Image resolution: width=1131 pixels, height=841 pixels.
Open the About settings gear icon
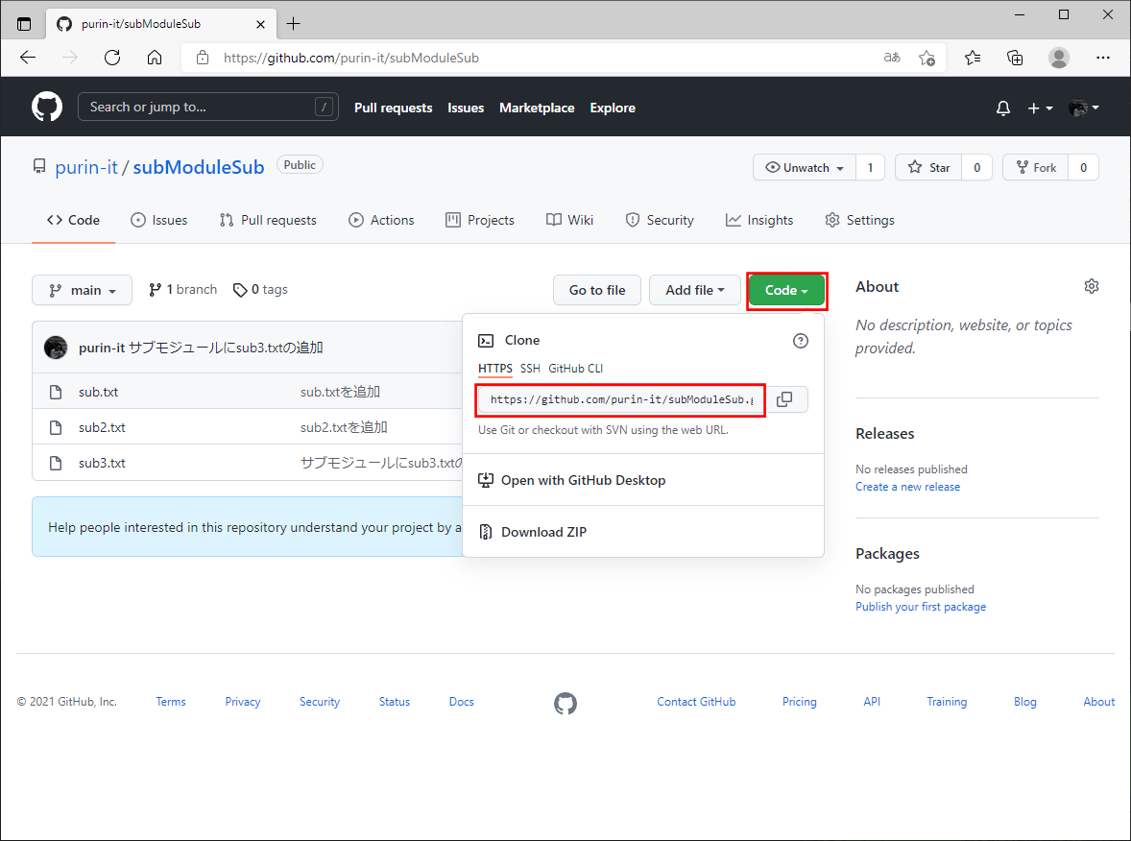pyautogui.click(x=1091, y=286)
